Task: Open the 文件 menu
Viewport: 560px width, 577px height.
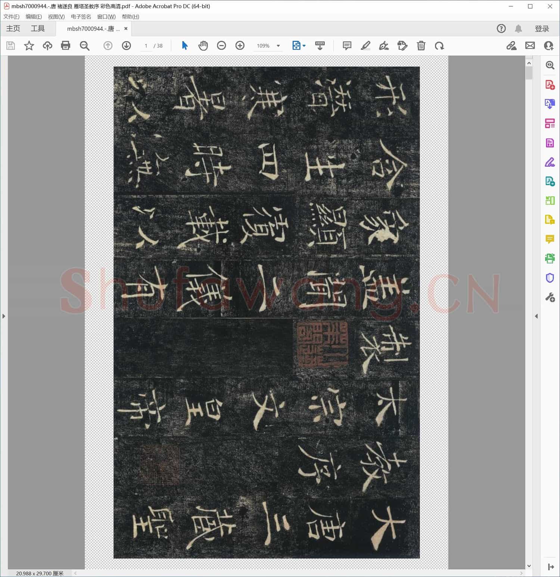Action: point(11,17)
